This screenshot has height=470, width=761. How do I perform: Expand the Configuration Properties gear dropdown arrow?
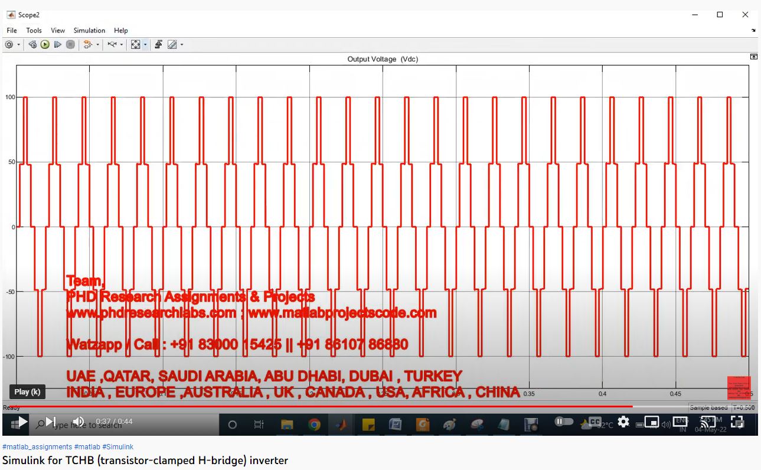pyautogui.click(x=18, y=44)
